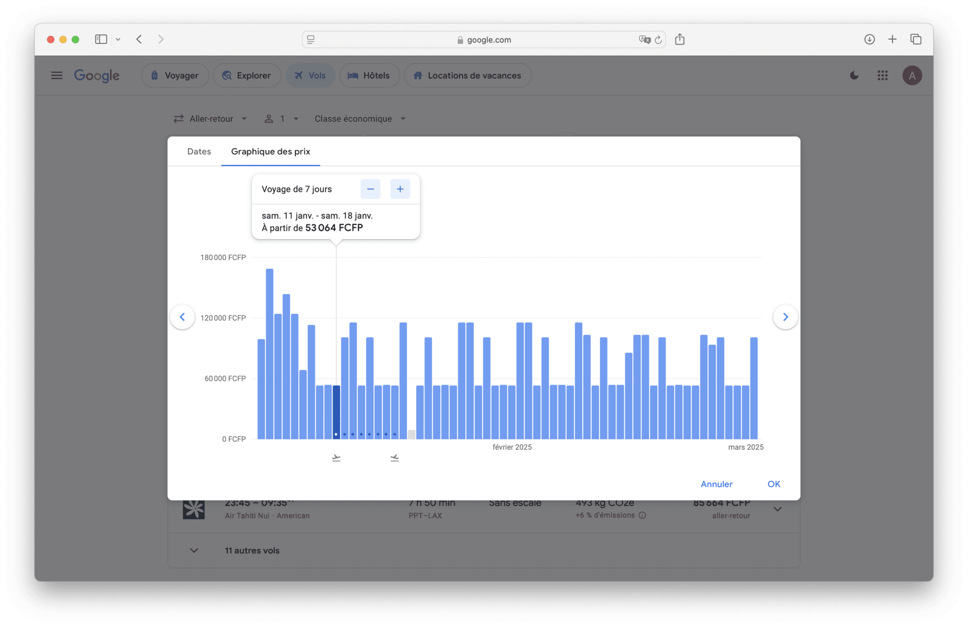Screen dimensions: 968x627
Task: Click the Air Tahiti Nui airline logo
Action: coord(194,509)
